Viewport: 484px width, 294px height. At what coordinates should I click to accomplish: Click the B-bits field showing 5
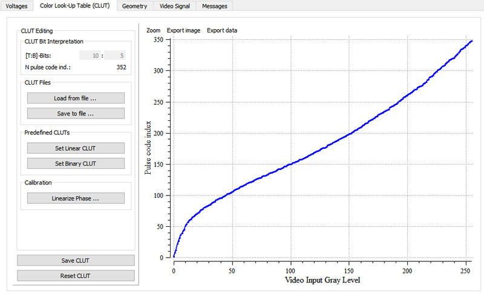point(115,56)
